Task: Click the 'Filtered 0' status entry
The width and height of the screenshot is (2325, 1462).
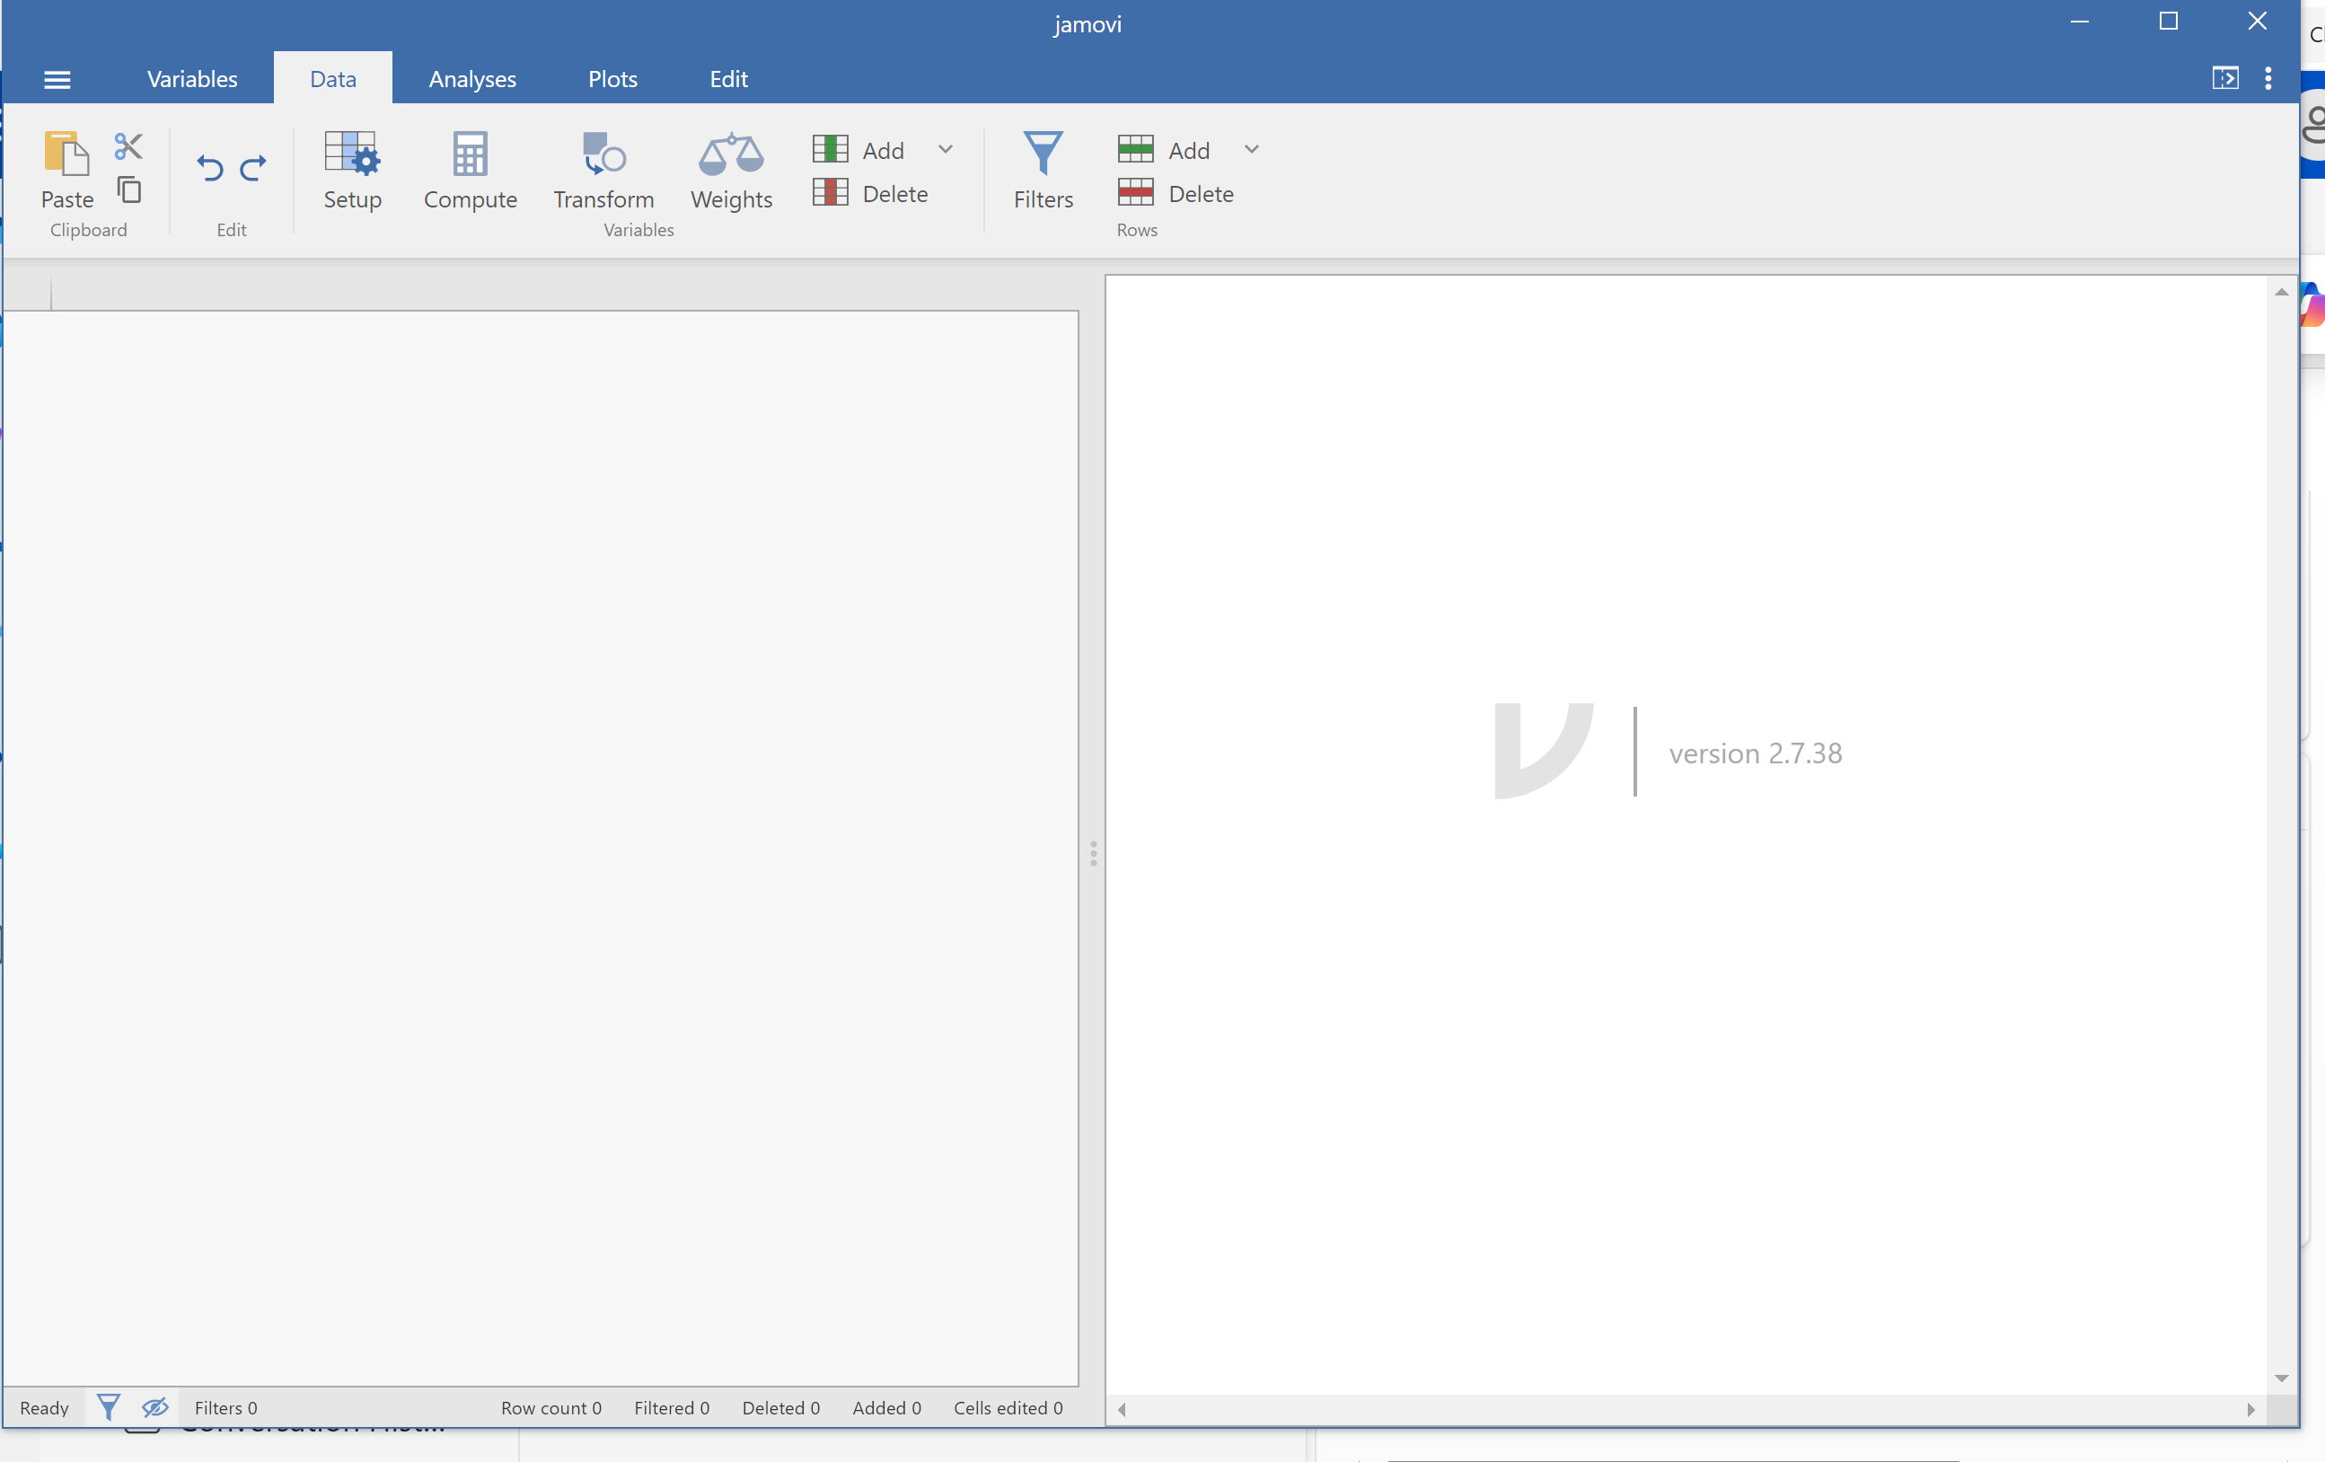Action: 672,1408
